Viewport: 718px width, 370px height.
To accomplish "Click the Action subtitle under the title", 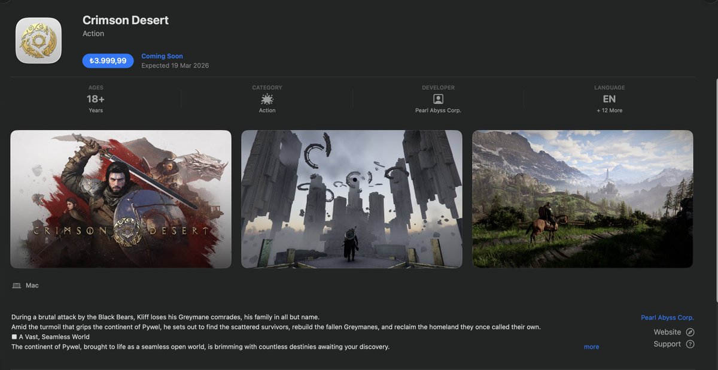I will (x=93, y=34).
